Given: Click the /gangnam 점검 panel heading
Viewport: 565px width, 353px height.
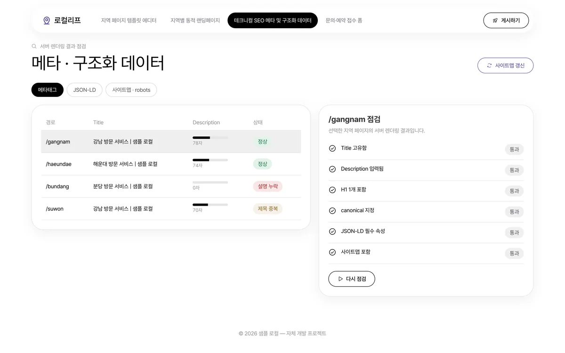Looking at the screenshot, I should [x=355, y=120].
